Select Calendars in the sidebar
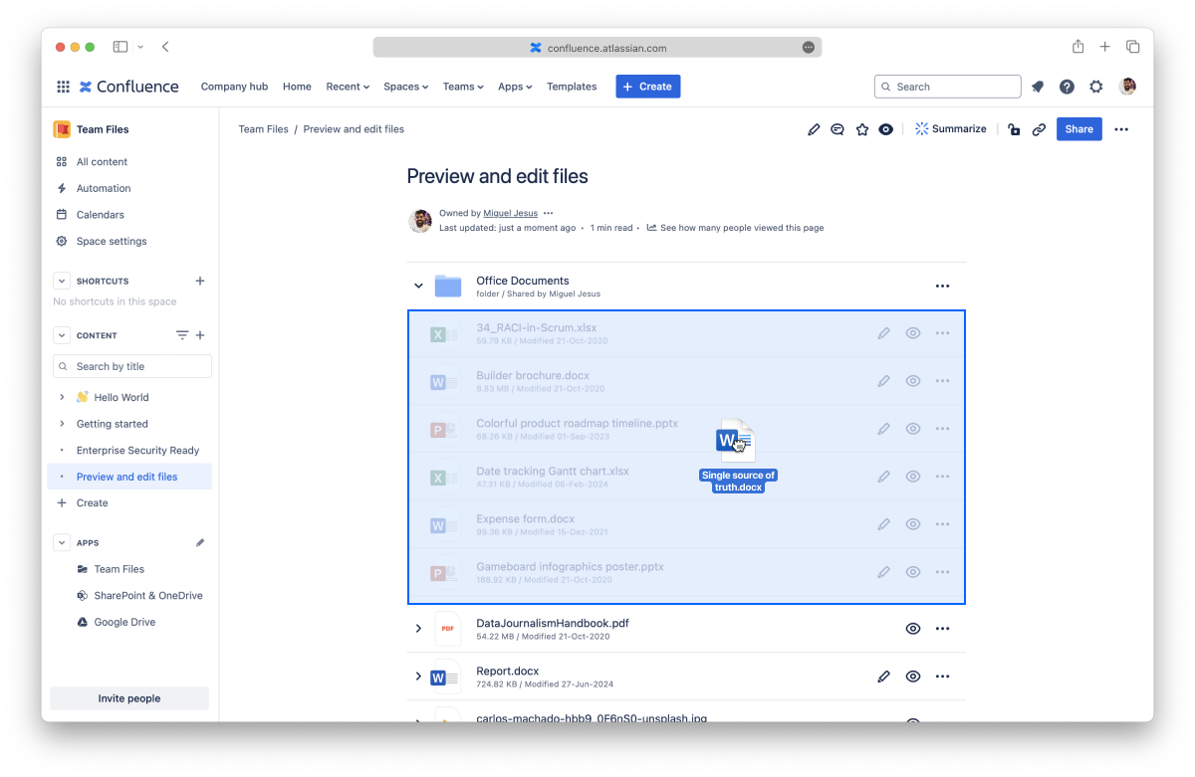Screen dimensions: 1195x777 (101, 215)
